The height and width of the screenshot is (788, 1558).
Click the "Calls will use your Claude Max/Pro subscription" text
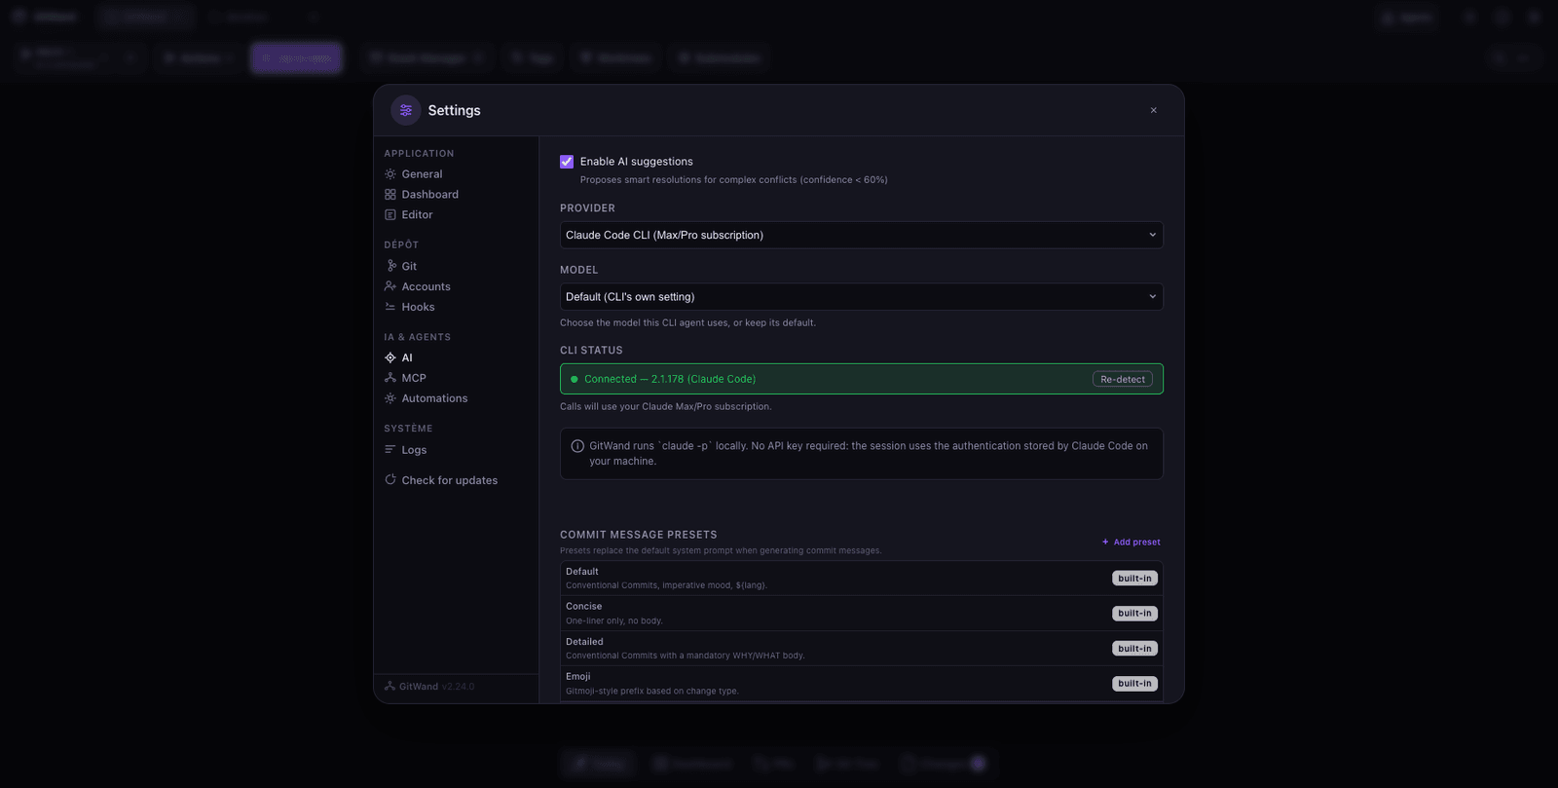click(665, 406)
